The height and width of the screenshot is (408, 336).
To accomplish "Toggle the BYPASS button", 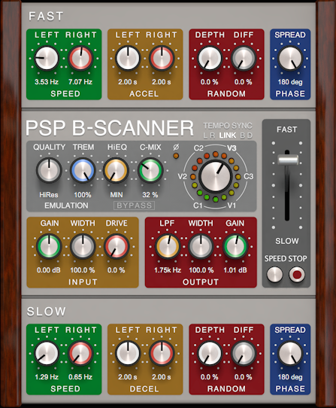I will click(x=134, y=206).
